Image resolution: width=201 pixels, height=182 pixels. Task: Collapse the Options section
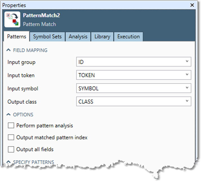tap(8, 115)
